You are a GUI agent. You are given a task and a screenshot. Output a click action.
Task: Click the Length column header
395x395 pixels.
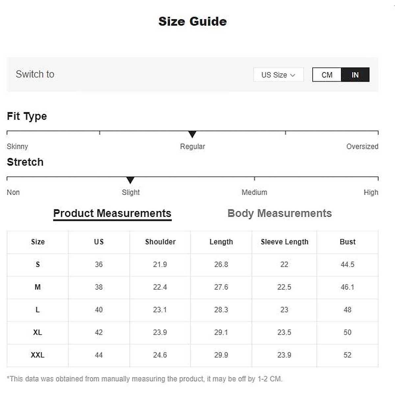point(221,242)
